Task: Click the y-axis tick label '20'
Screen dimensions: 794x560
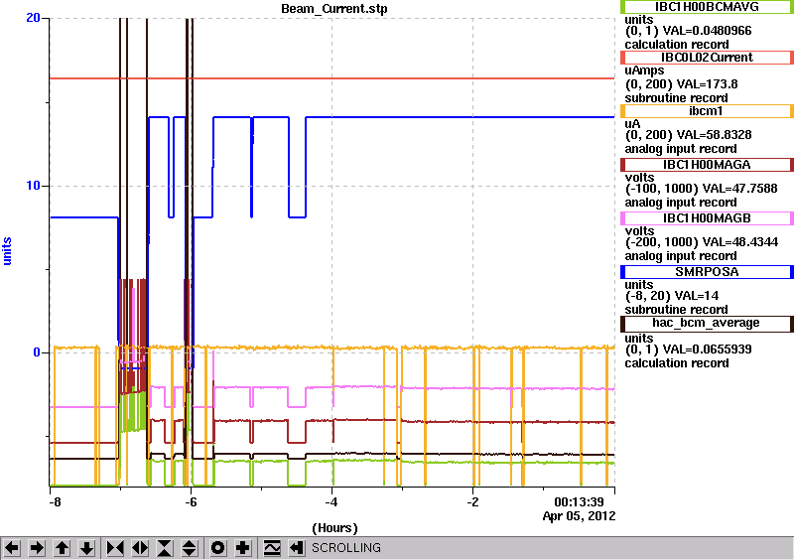Action: point(33,18)
